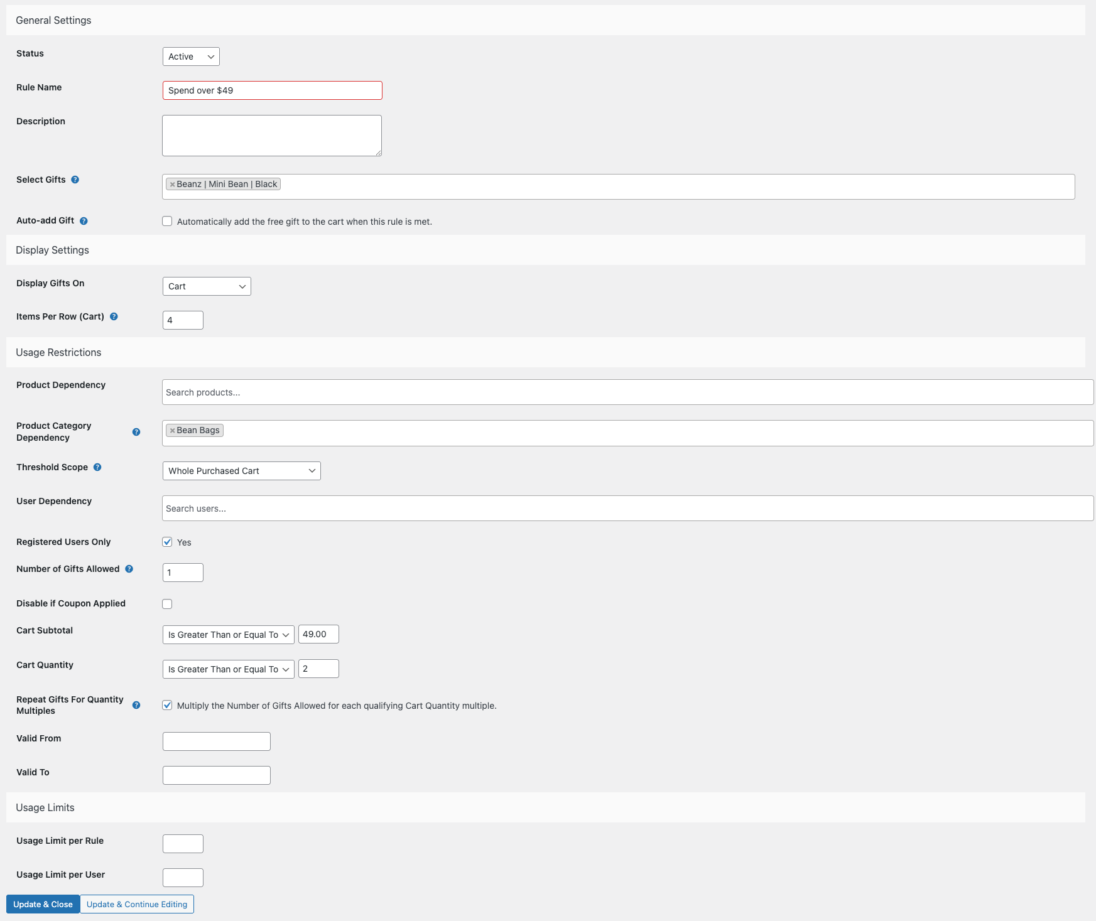Open the Status dropdown showing Active

(x=191, y=57)
